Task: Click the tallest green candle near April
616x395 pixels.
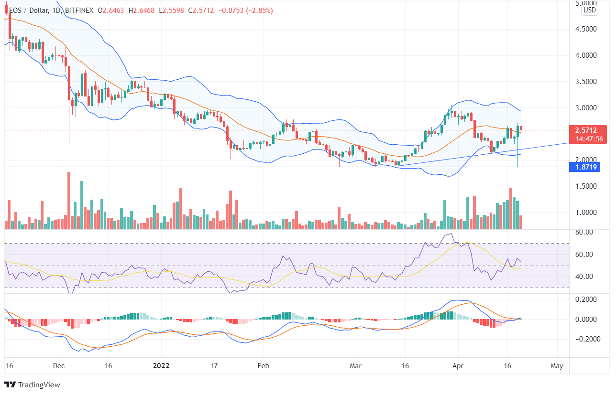Action: 445,119
